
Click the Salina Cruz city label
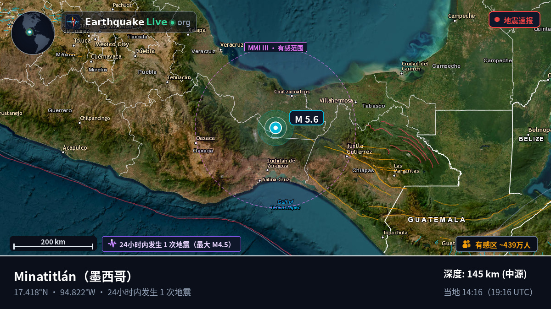point(276,179)
